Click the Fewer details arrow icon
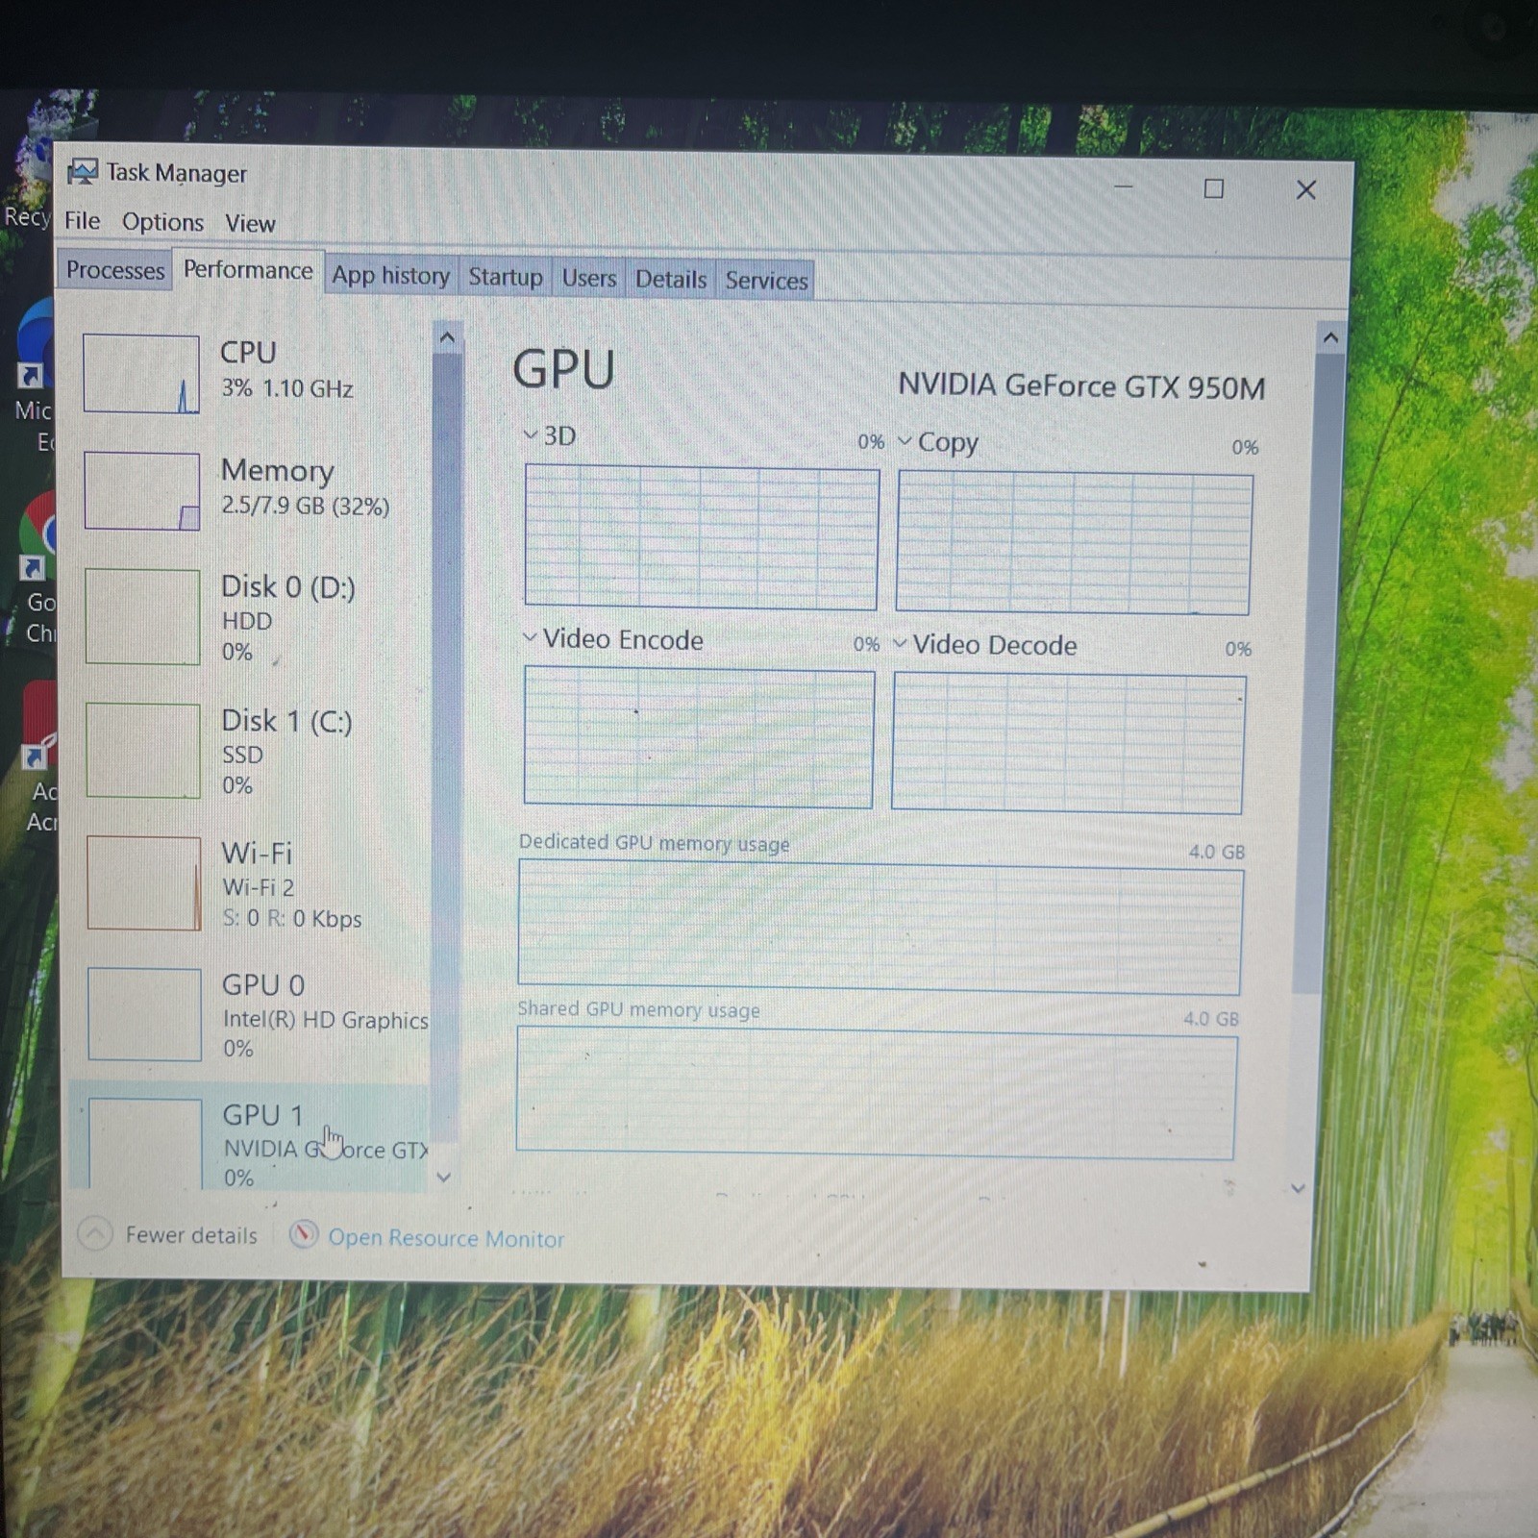The width and height of the screenshot is (1538, 1538). click(x=94, y=1233)
